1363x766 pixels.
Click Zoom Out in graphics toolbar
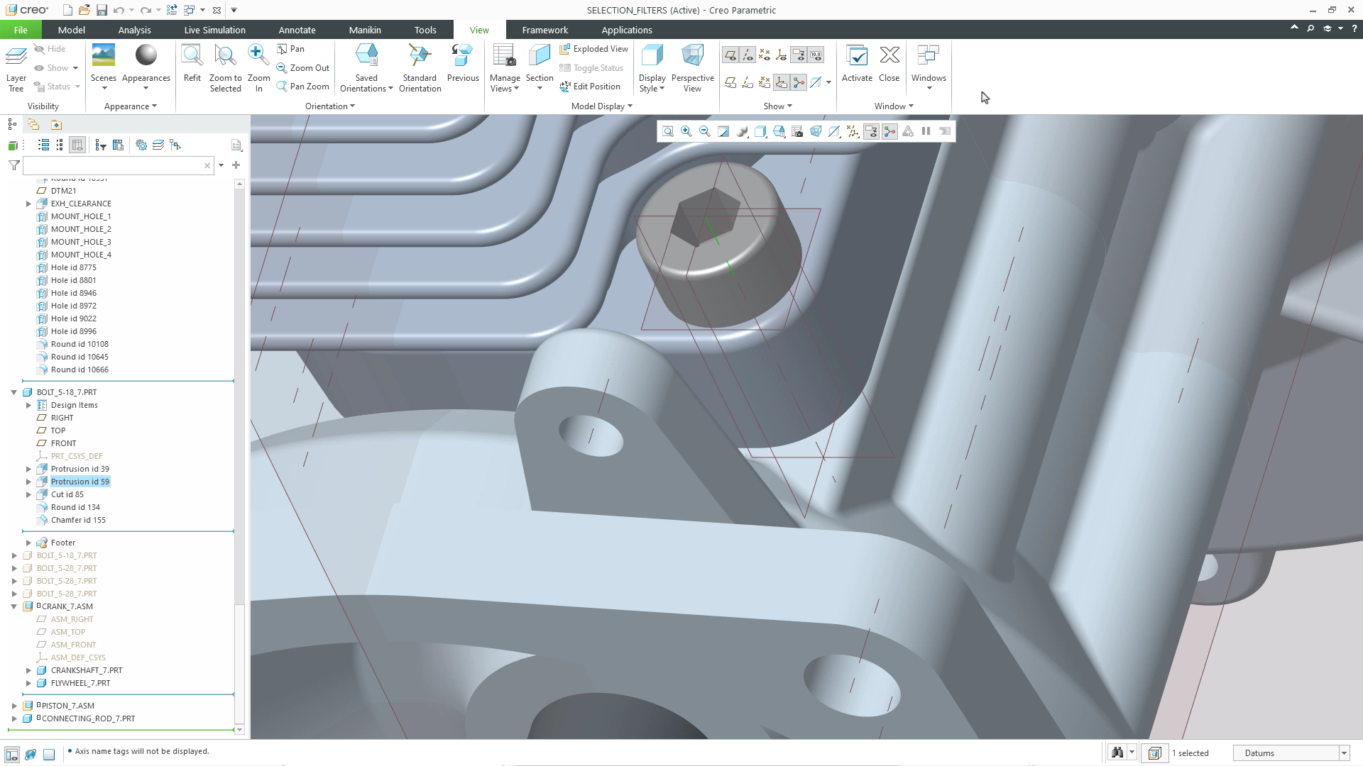[x=705, y=131]
